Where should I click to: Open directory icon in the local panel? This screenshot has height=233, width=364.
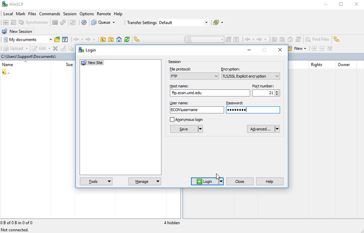[57, 40]
